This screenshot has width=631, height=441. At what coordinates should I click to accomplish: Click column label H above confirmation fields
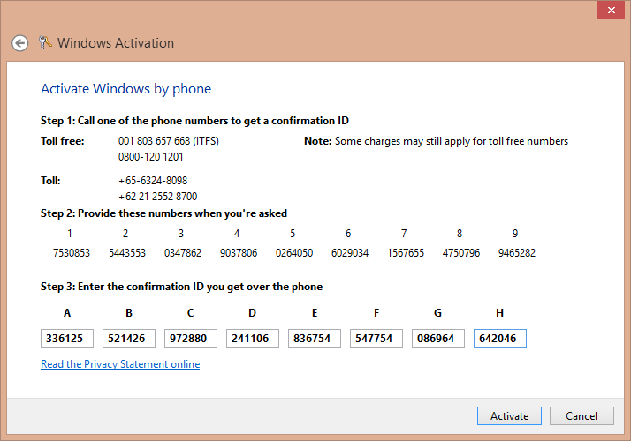pos(500,313)
